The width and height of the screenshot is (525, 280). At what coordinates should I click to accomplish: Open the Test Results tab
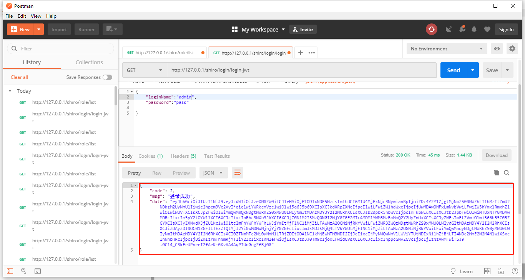[217, 156]
